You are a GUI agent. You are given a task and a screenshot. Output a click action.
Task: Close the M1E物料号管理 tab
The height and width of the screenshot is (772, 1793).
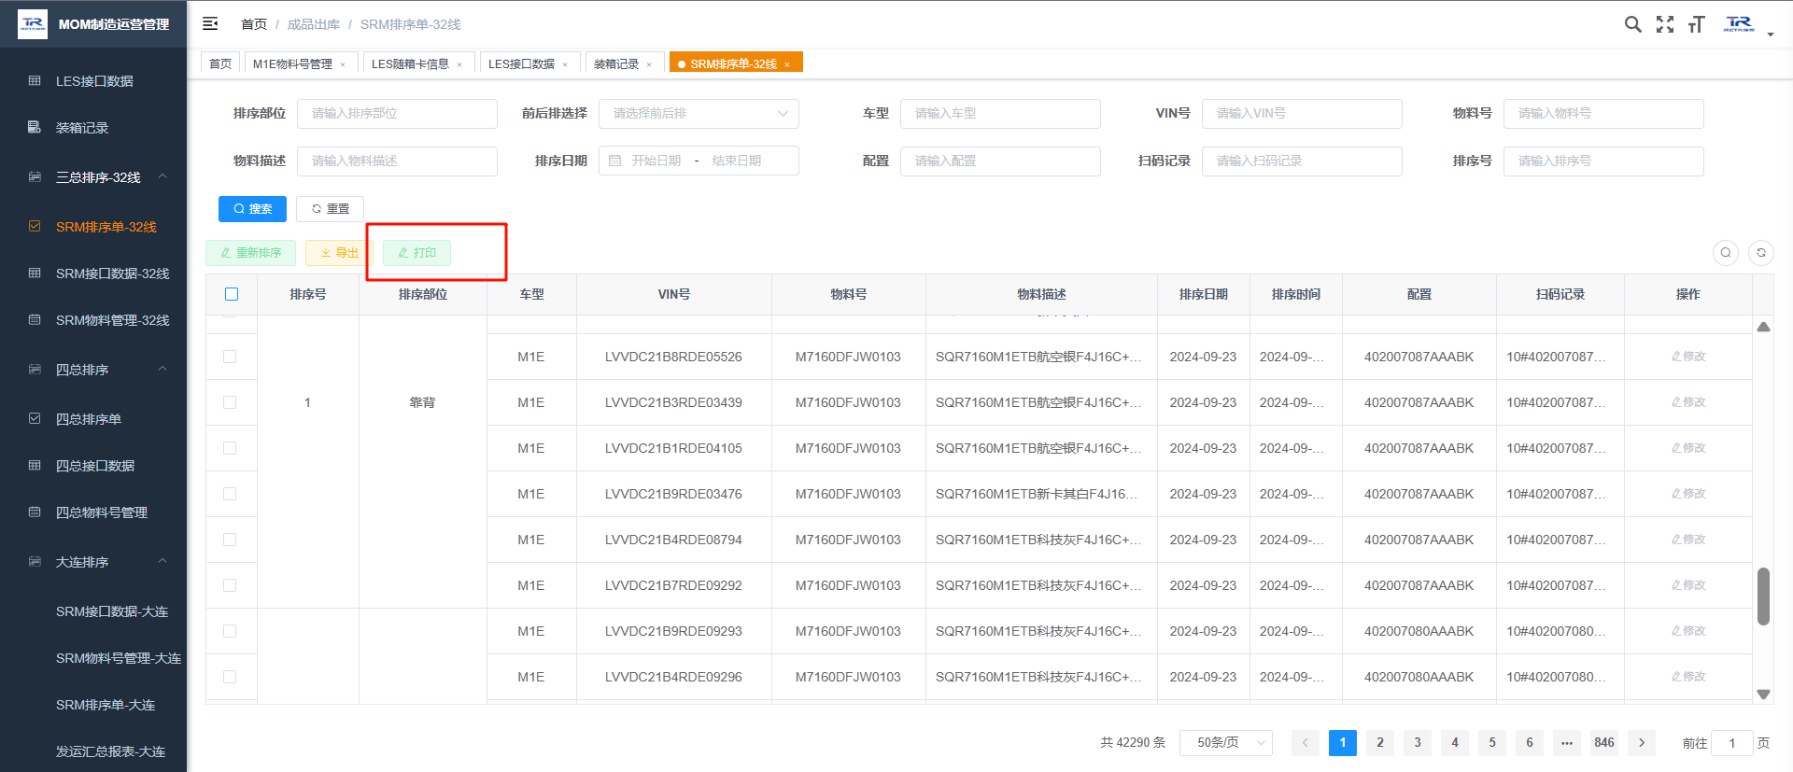point(343,64)
